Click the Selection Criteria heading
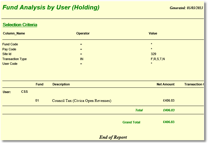The height and width of the screenshot is (144, 208). (20, 25)
